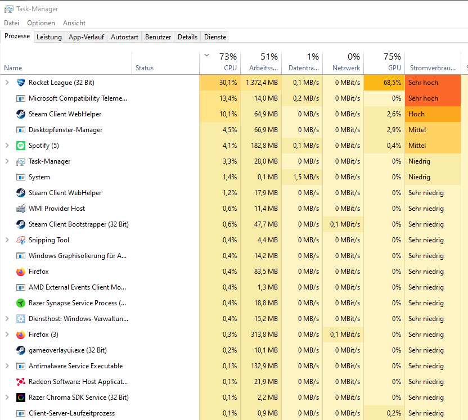Viewport: 468px width, 420px height.
Task: Open the Datei menu
Action: pyautogui.click(x=11, y=23)
